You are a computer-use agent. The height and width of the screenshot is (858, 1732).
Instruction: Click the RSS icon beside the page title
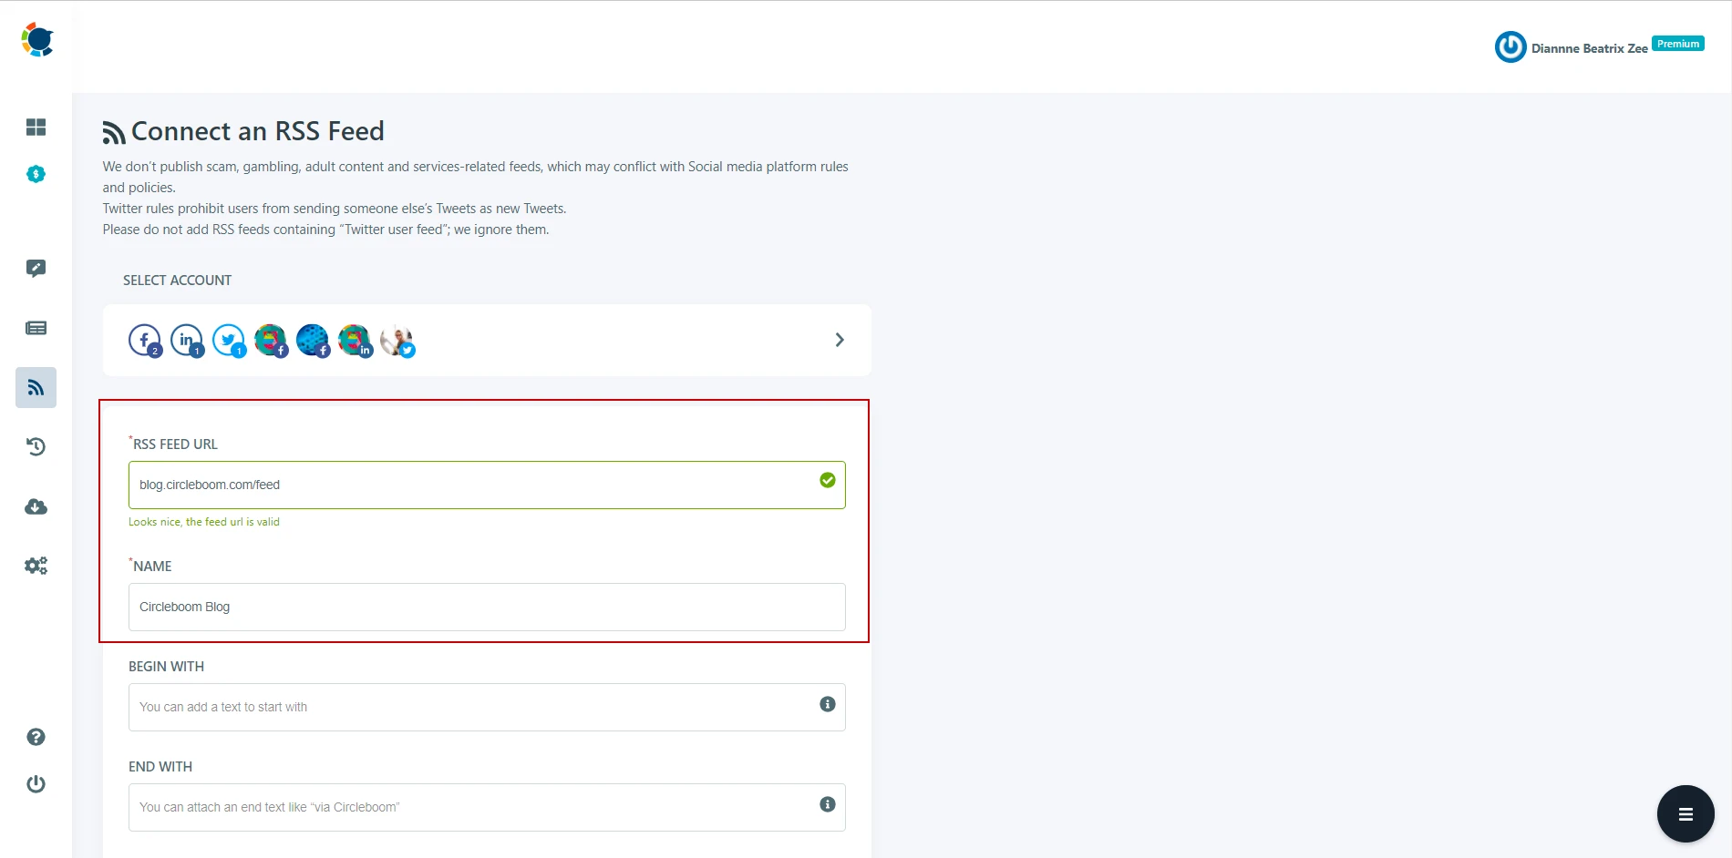[114, 133]
